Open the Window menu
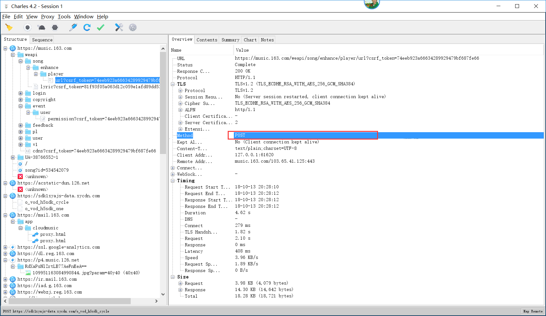The width and height of the screenshot is (546, 316). coord(84,17)
